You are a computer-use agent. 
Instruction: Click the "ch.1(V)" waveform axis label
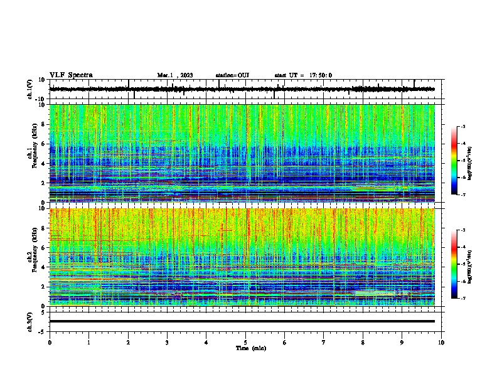(x=30, y=89)
